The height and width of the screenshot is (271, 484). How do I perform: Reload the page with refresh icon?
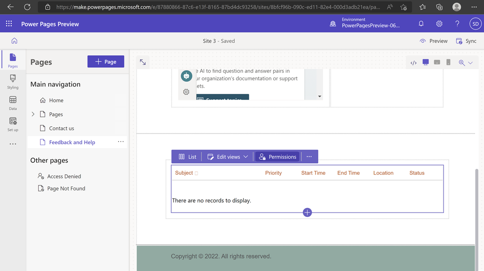point(27,7)
